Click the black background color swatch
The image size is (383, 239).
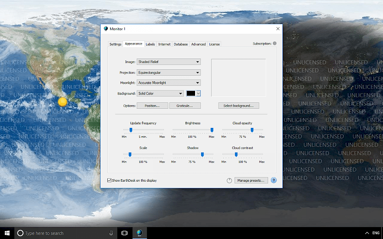191,93
